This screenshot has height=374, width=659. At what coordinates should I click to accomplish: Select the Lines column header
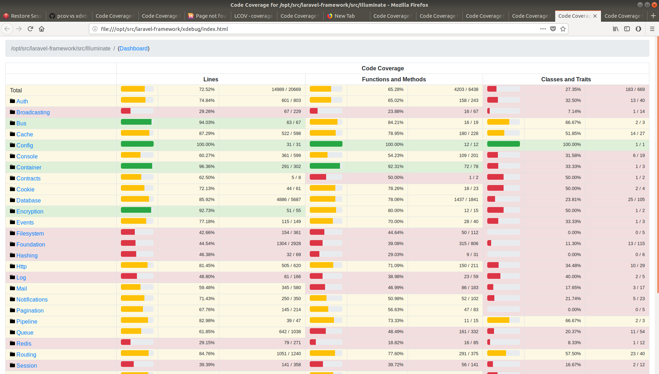tap(211, 79)
